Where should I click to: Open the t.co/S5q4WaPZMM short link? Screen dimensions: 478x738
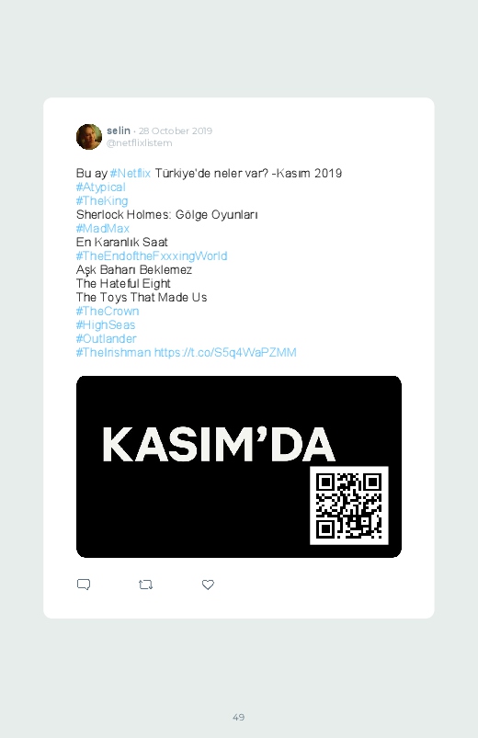point(225,352)
